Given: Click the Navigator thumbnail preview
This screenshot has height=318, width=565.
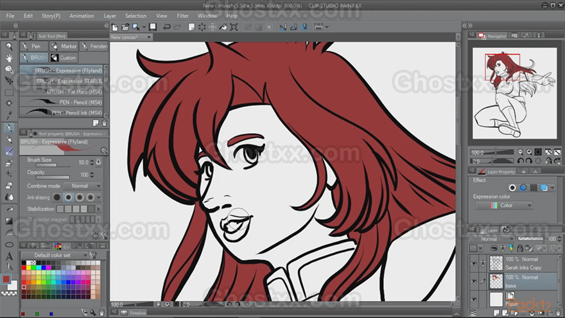Looking at the screenshot, I should coord(514,93).
